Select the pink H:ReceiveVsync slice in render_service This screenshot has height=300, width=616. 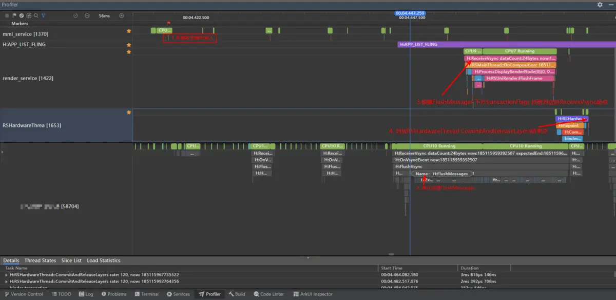[x=510, y=59]
